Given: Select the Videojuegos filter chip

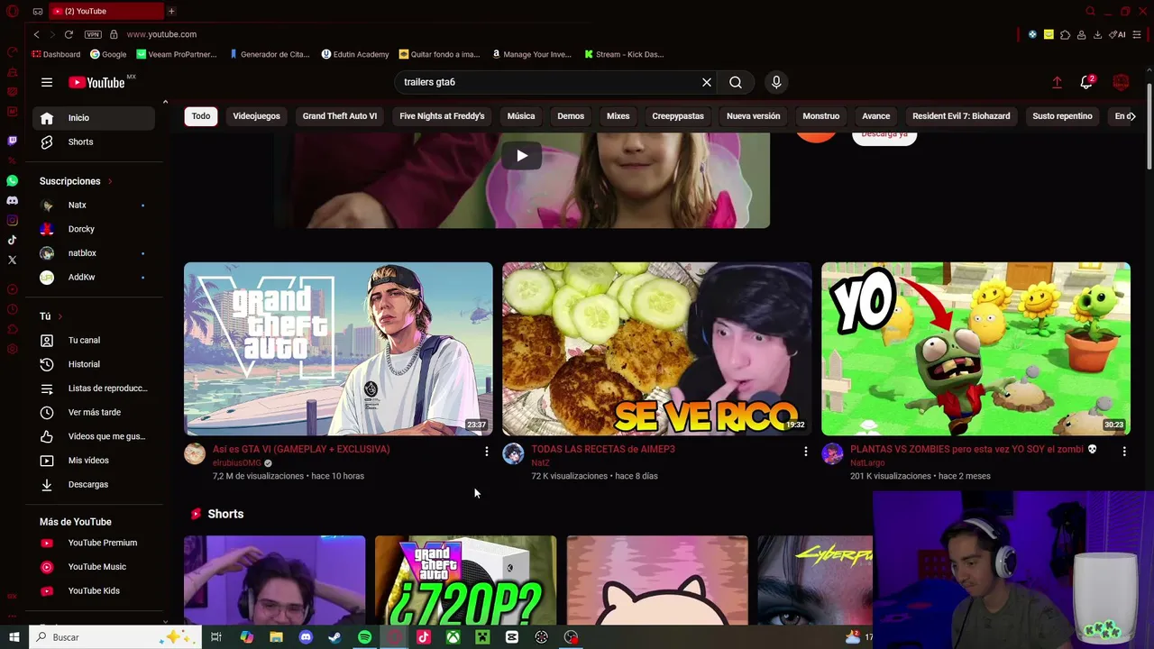Looking at the screenshot, I should pos(256,116).
